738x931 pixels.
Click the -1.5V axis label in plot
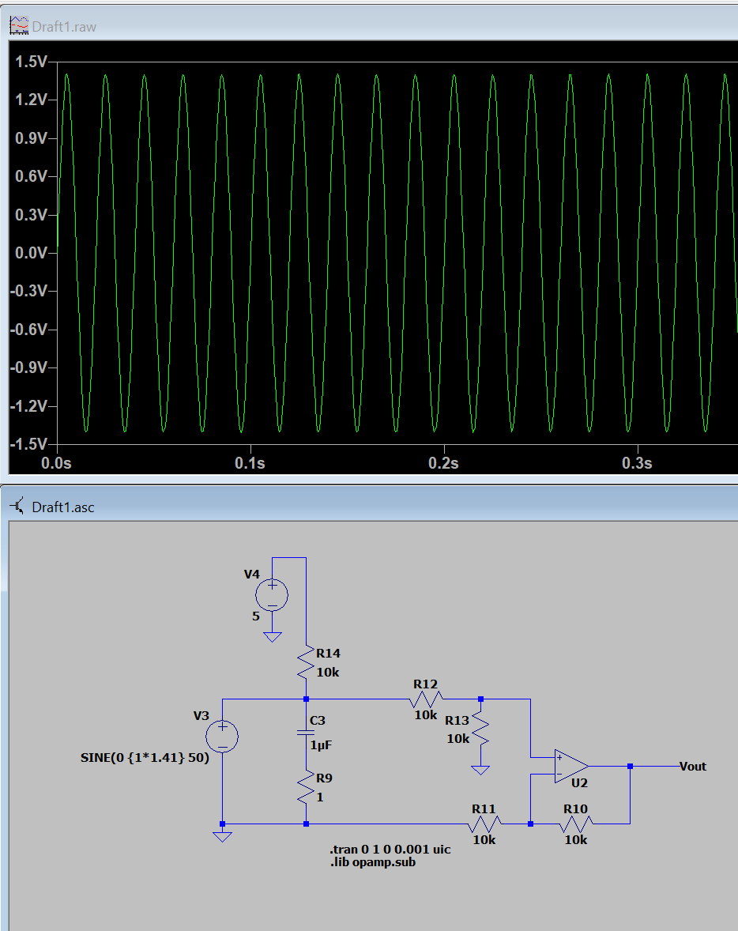coord(28,444)
